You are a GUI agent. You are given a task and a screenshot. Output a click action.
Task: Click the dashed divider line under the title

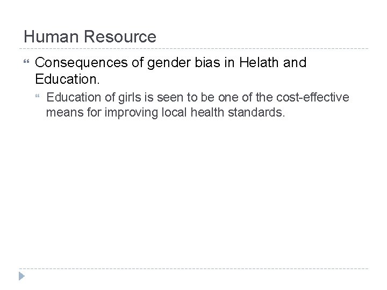(193, 47)
